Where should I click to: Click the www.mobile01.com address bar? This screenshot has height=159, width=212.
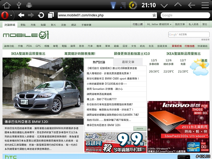point(107,15)
